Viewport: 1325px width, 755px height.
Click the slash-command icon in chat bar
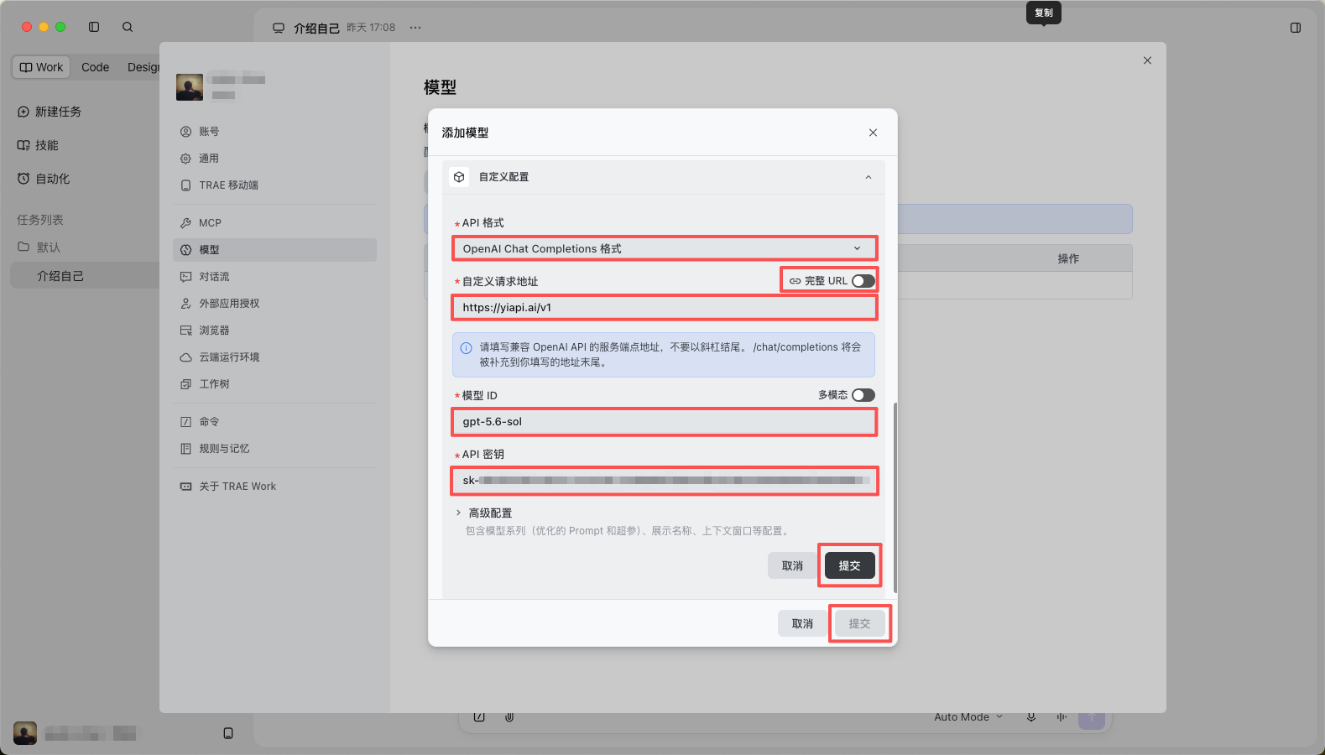point(479,717)
